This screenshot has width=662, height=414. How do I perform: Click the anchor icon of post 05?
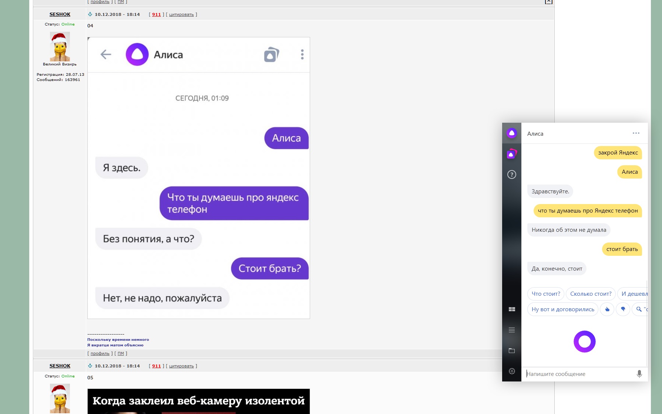tap(90, 366)
